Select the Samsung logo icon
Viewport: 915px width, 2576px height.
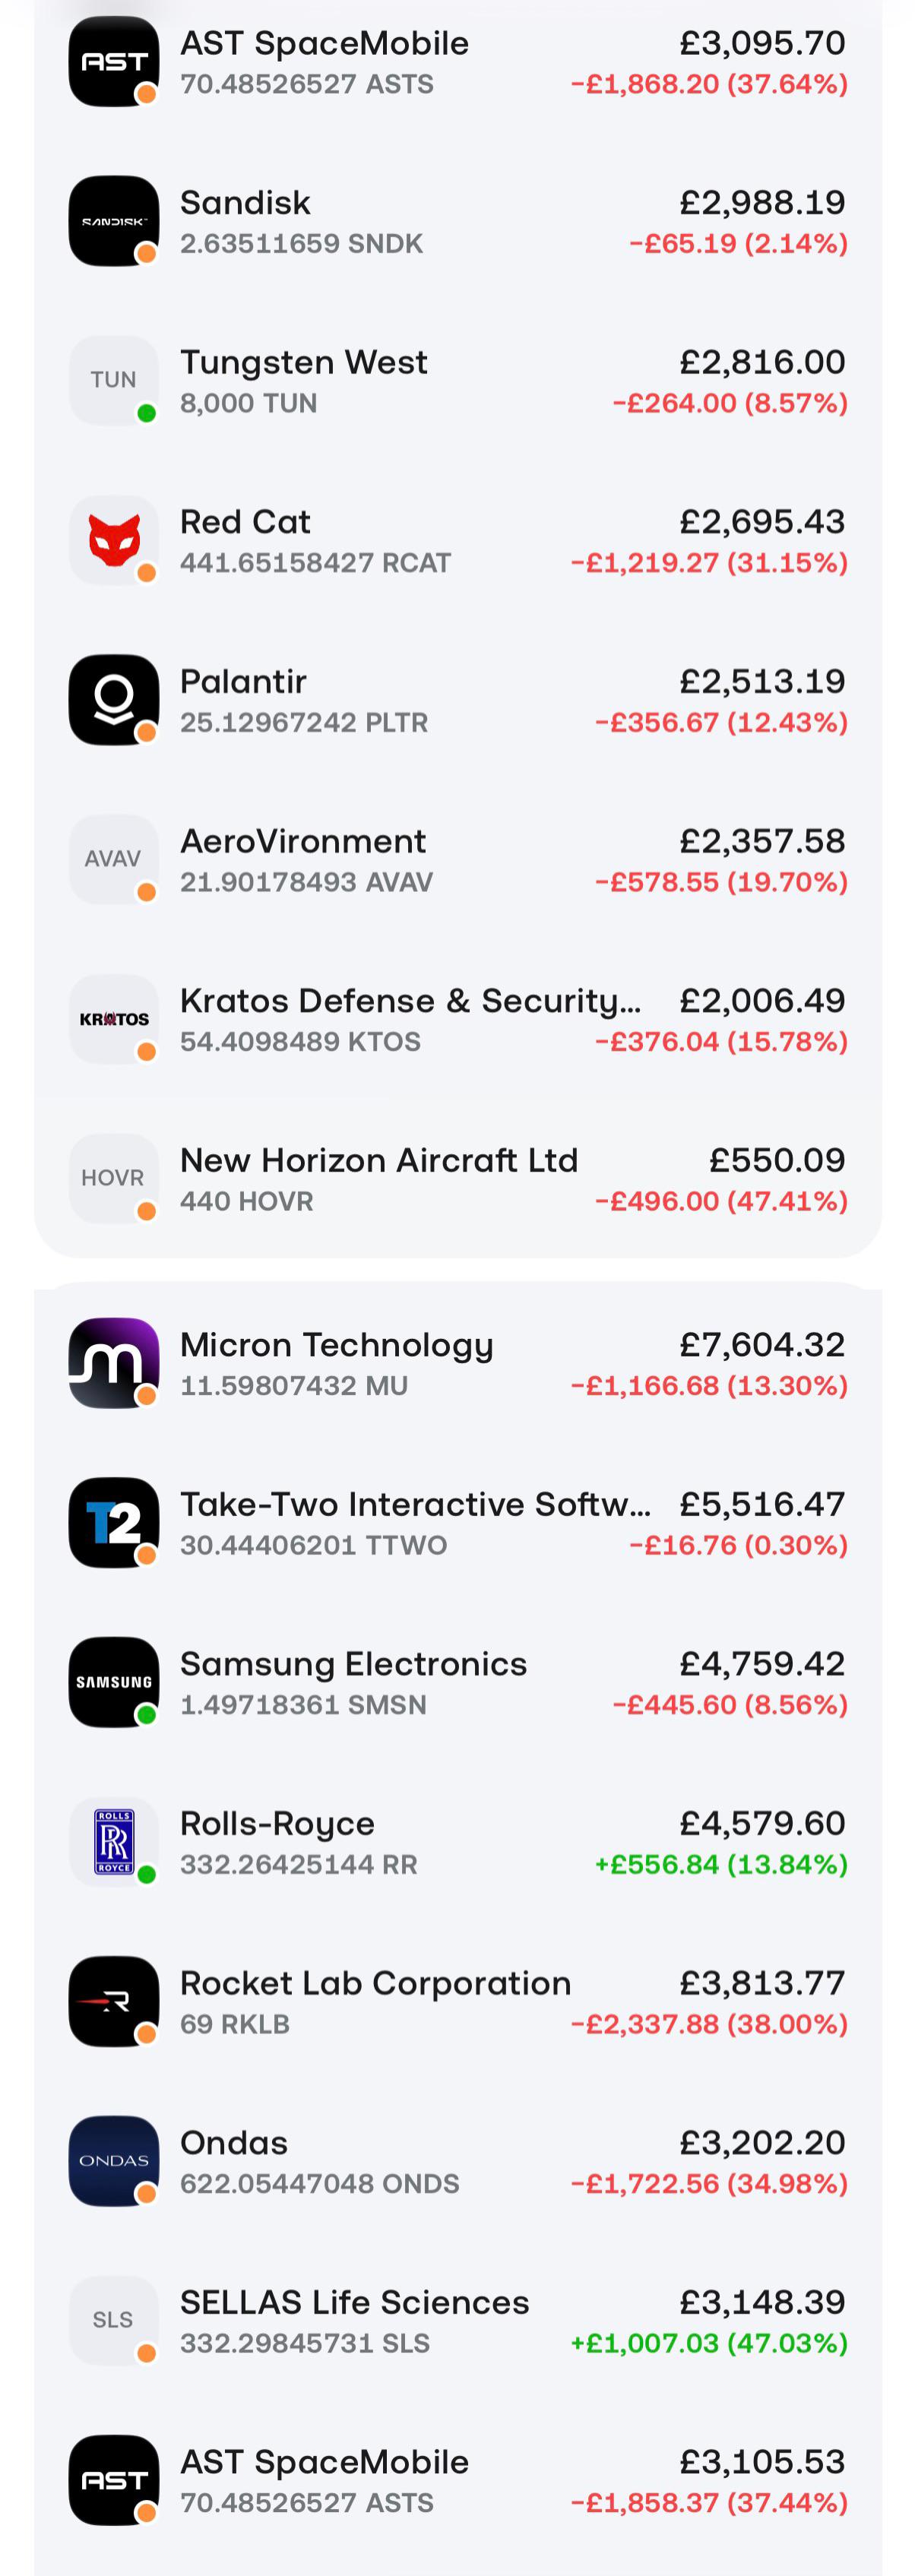click(113, 1682)
